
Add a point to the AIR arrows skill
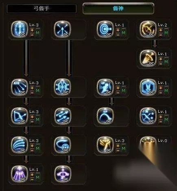coord(32,88)
